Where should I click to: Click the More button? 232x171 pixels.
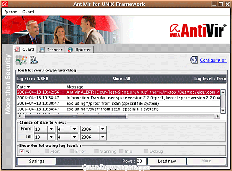pos(206,161)
